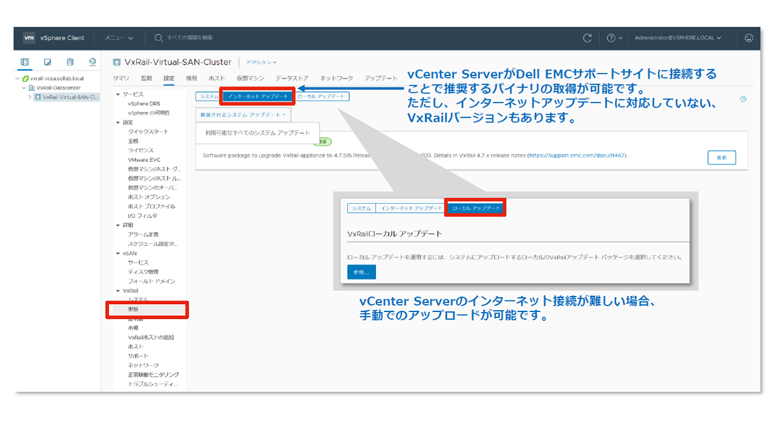This screenshot has width=774, height=421.
Task: Open ホスト プロファイル in sidebar
Action: coord(152,206)
